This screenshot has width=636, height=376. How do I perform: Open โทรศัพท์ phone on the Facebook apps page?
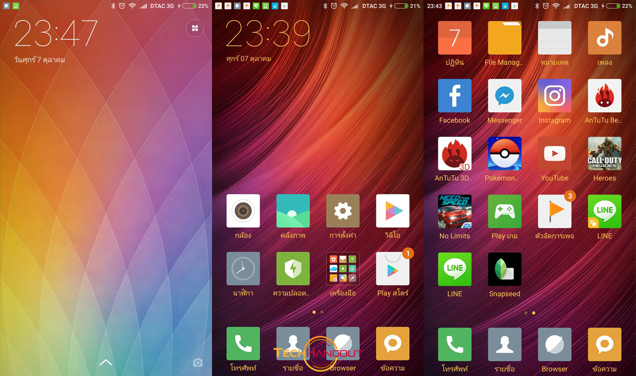click(455, 345)
